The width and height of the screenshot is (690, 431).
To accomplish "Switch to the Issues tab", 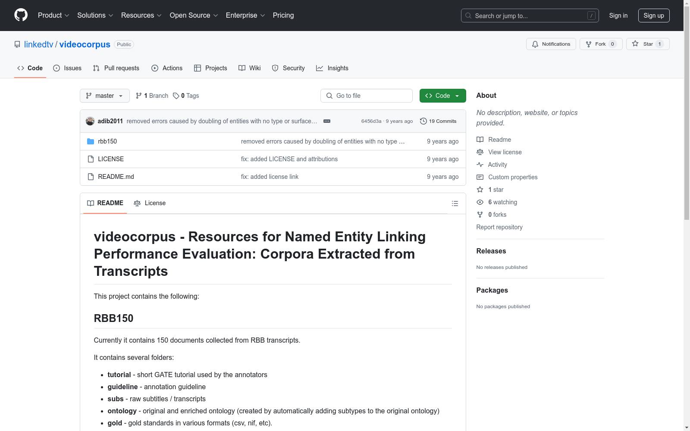I will pos(67,68).
